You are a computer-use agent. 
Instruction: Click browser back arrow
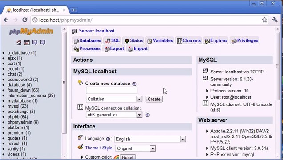point(6,20)
